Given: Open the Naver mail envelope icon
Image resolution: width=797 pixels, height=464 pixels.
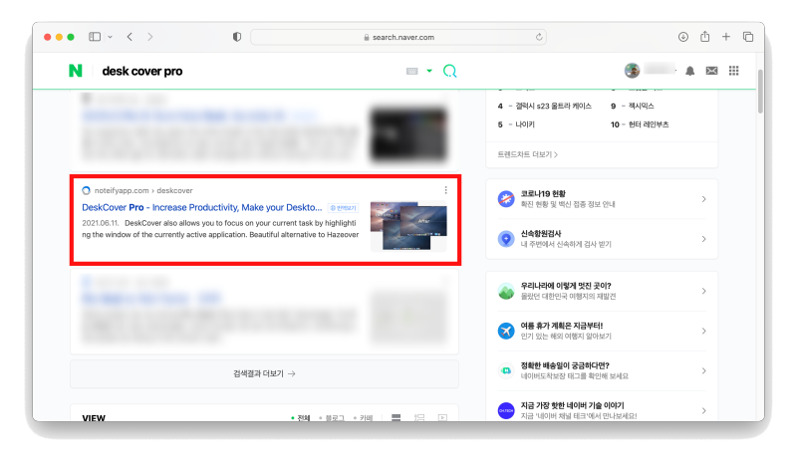Looking at the screenshot, I should (711, 71).
